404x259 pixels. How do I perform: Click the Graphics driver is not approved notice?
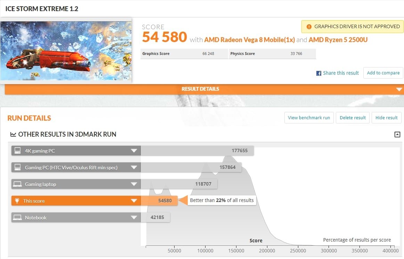point(353,26)
